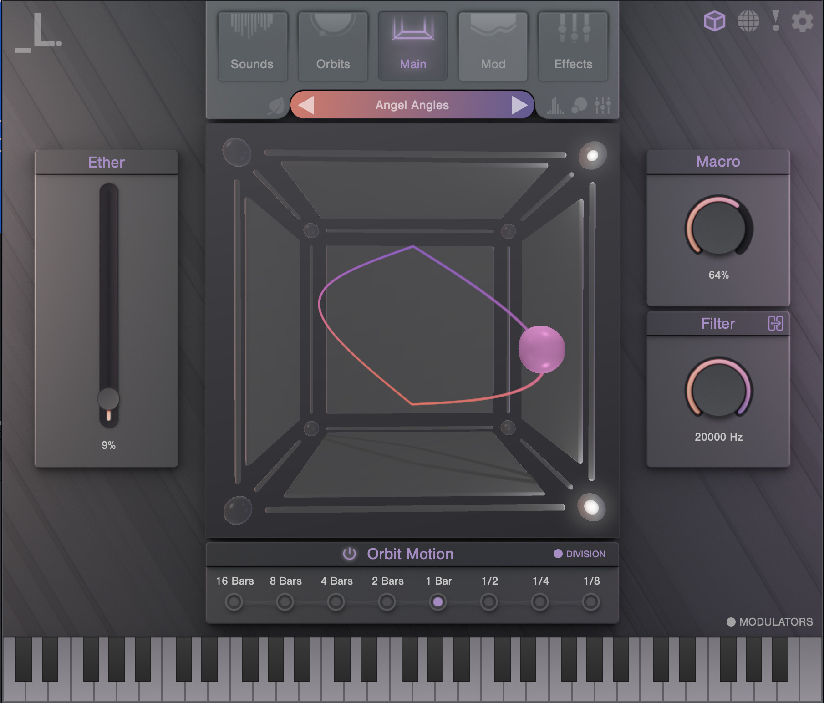Go to previous preset with left arrow
824x703 pixels.
tap(306, 105)
